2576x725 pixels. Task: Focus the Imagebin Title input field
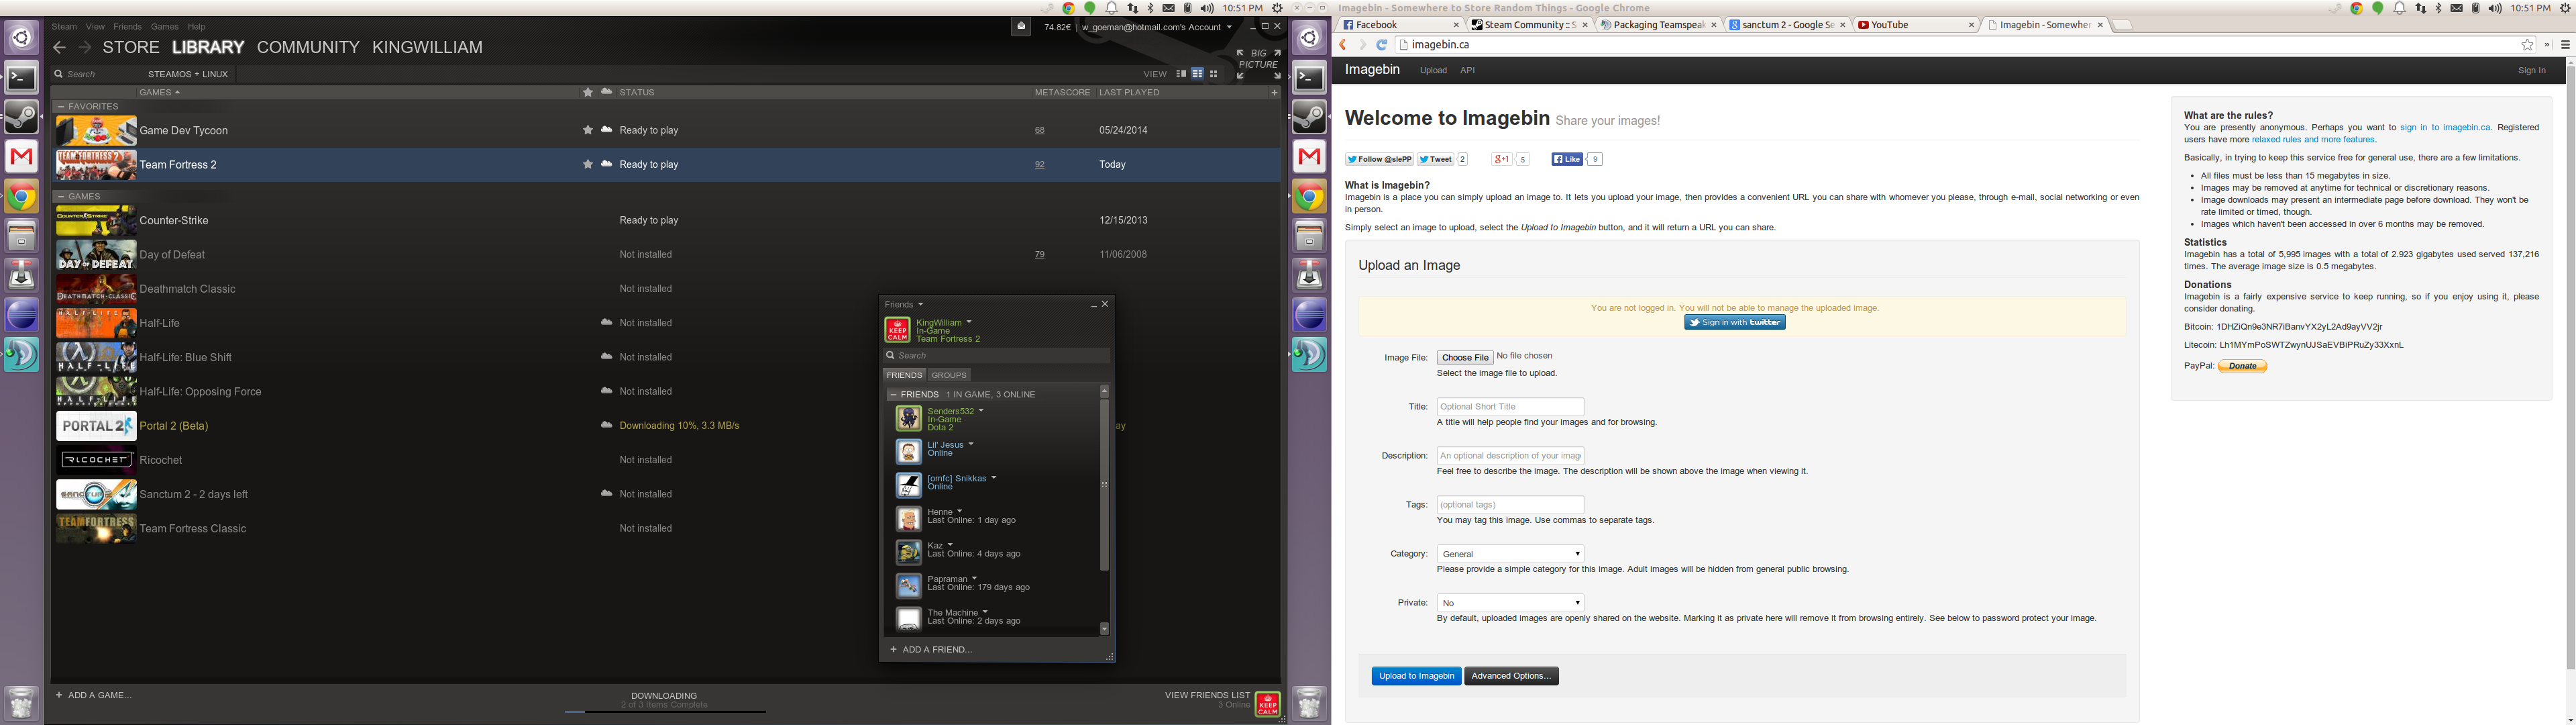tap(1510, 407)
